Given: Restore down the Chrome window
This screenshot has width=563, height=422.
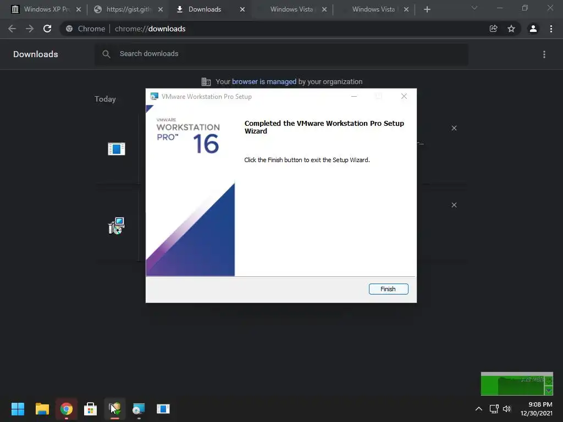Looking at the screenshot, I should pyautogui.click(x=525, y=8).
